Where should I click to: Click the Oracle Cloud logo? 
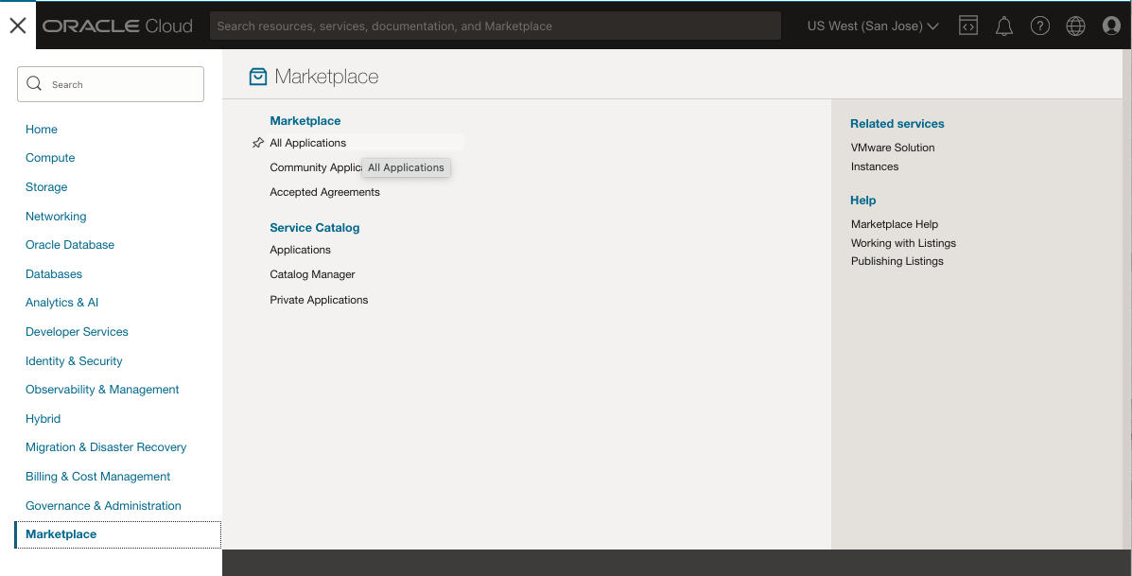[117, 26]
